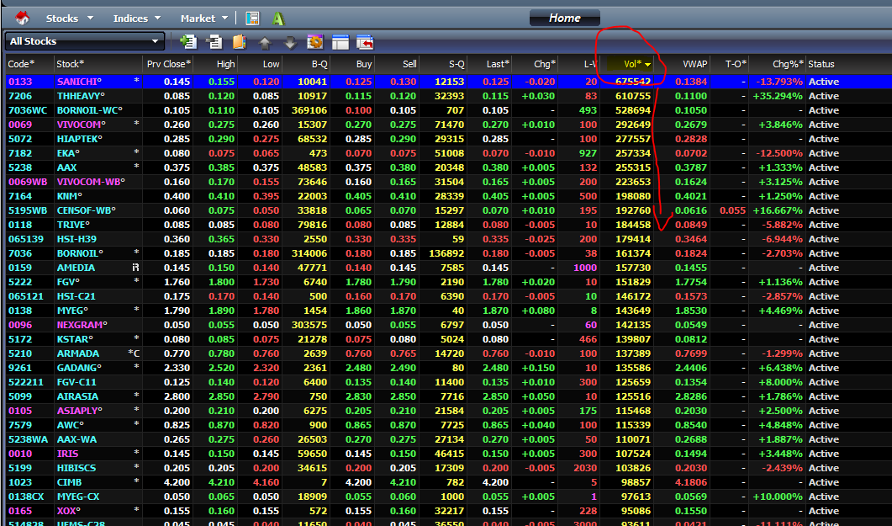
Task: Click the red house home icon
Action: tap(22, 19)
